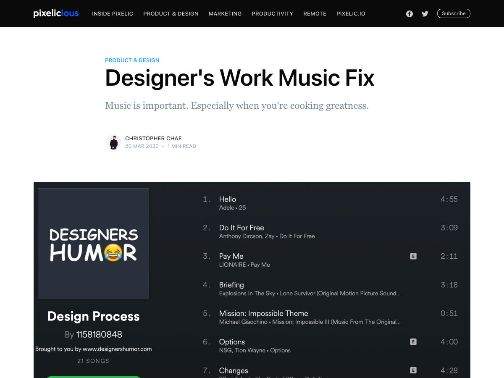504x378 pixels.
Task: Open the Marketing nav item
Action: (x=225, y=14)
